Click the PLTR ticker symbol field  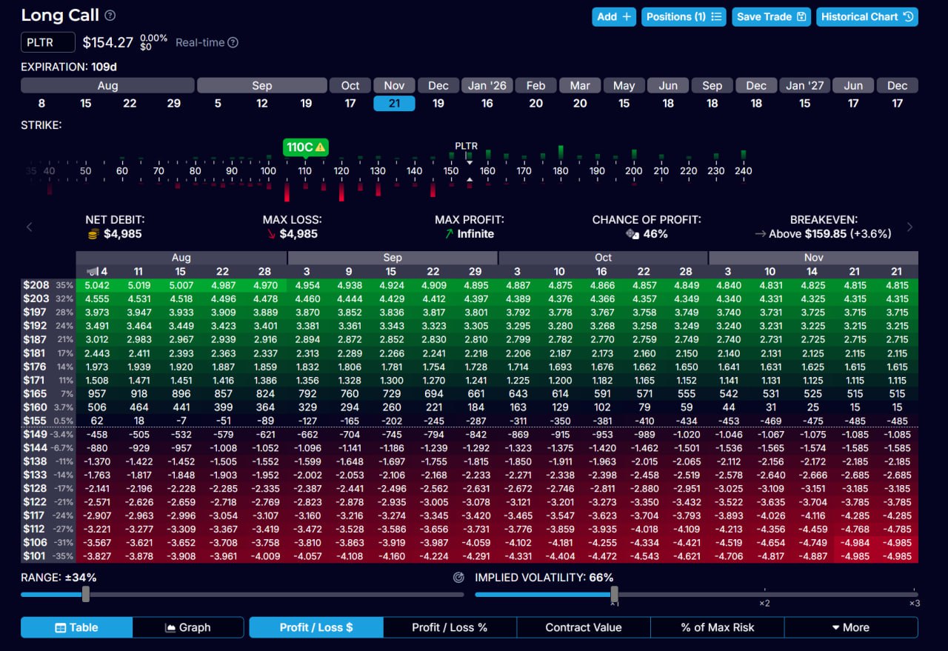pos(48,43)
